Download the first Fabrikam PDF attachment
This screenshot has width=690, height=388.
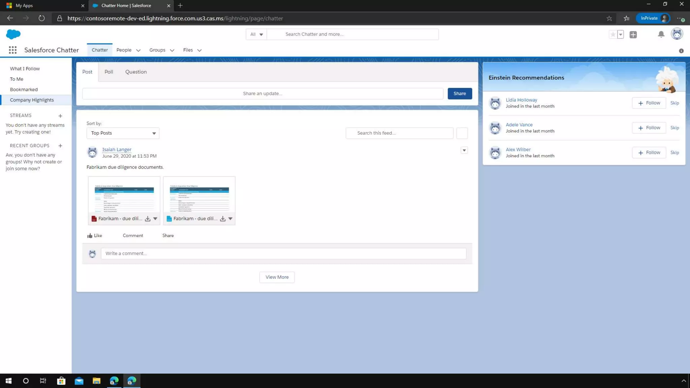pyautogui.click(x=148, y=219)
